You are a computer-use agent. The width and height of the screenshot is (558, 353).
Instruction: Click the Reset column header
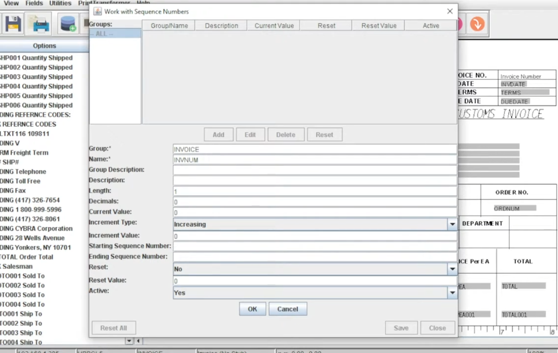coord(326,25)
